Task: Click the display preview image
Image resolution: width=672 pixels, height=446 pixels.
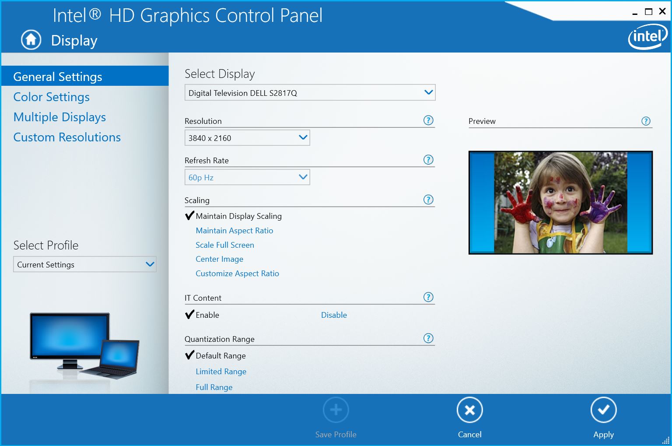Action: pyautogui.click(x=560, y=203)
